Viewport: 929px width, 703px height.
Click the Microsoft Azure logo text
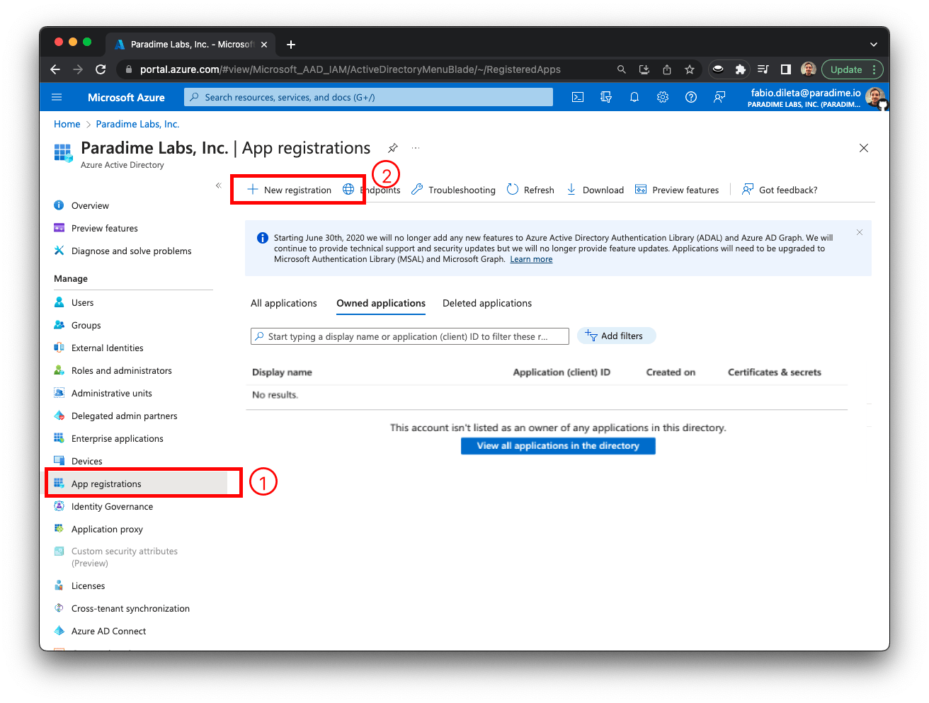pyautogui.click(x=126, y=97)
